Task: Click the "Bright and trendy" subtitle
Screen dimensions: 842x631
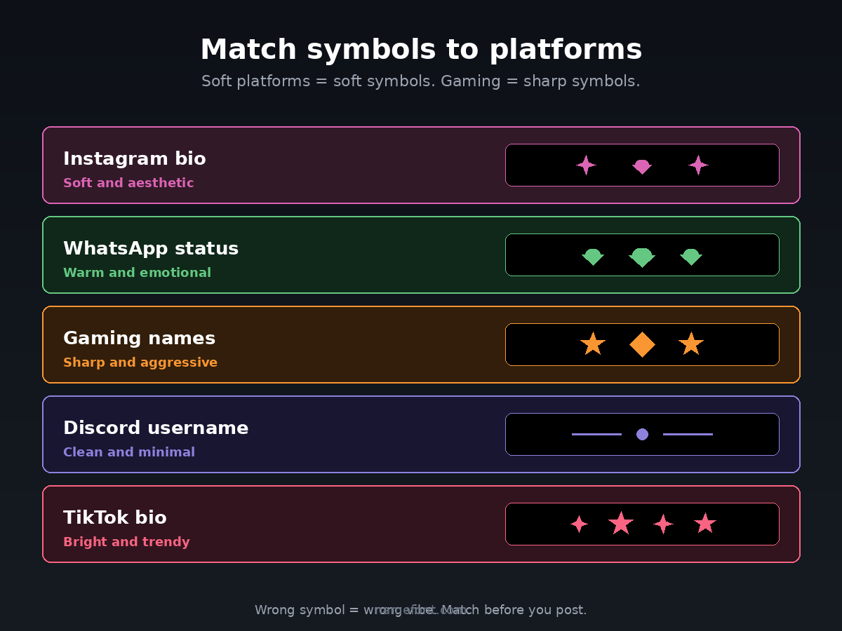Action: click(x=126, y=542)
